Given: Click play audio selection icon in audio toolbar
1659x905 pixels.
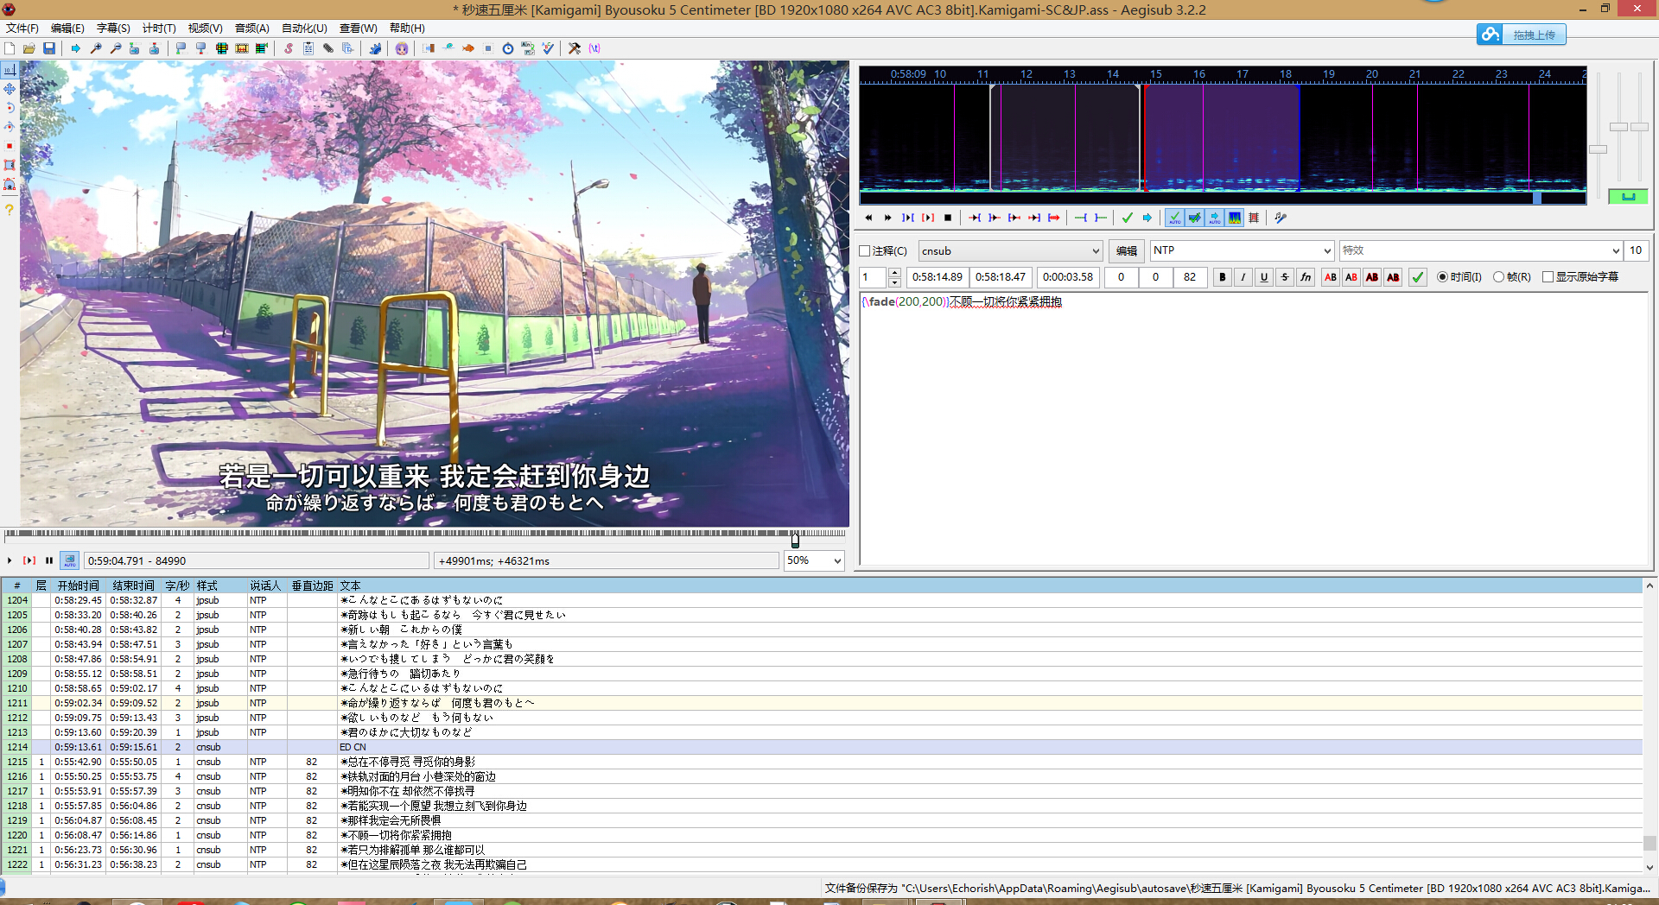Looking at the screenshot, I should click(x=908, y=218).
